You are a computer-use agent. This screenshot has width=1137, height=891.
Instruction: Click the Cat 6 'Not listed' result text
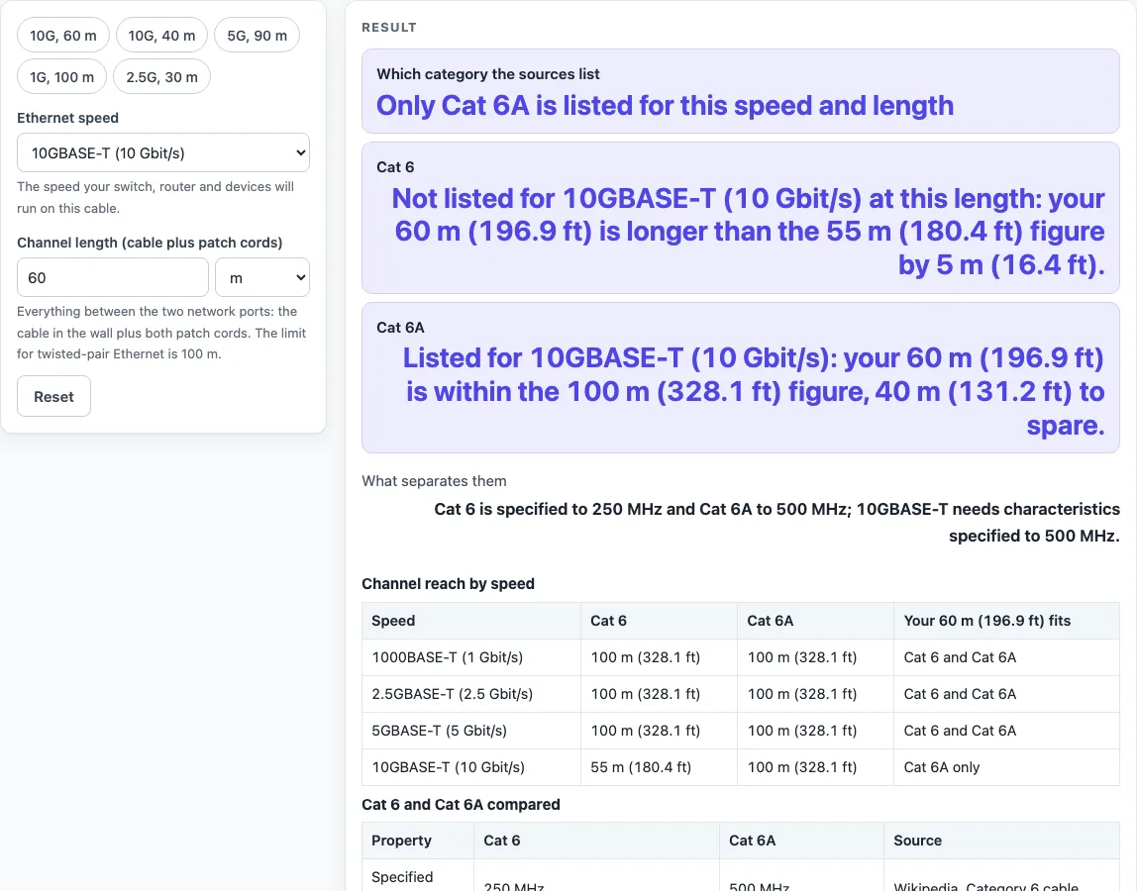click(748, 232)
